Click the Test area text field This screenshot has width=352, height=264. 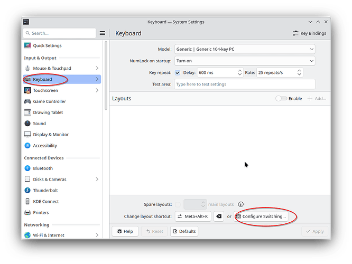coord(245,84)
